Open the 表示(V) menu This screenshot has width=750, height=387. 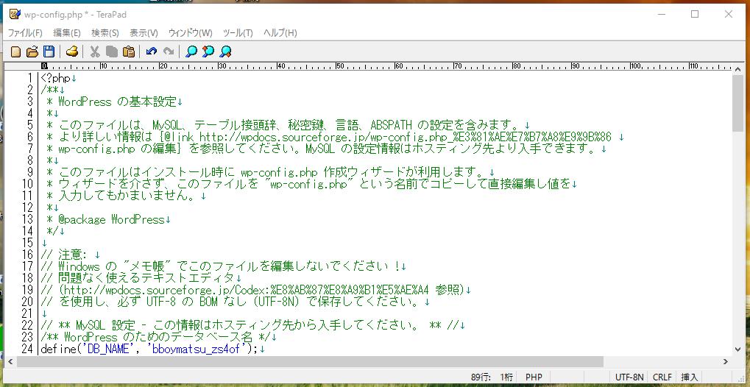click(x=144, y=33)
